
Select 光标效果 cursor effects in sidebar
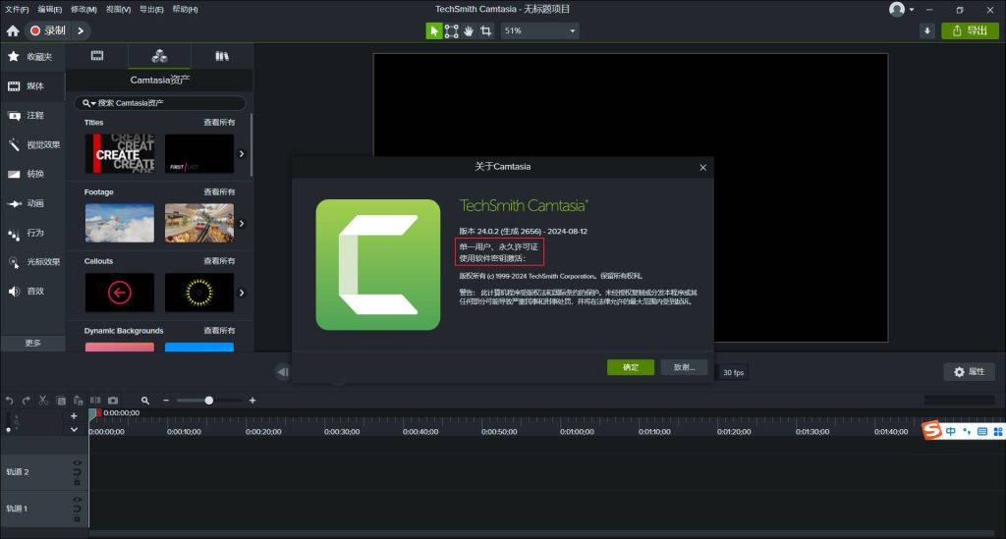(x=32, y=262)
